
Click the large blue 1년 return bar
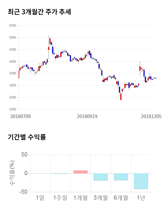(x=141, y=181)
